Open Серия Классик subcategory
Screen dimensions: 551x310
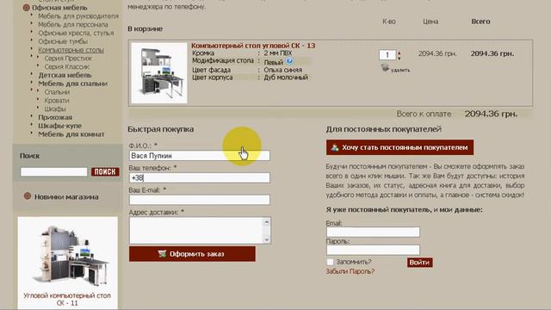[67, 67]
